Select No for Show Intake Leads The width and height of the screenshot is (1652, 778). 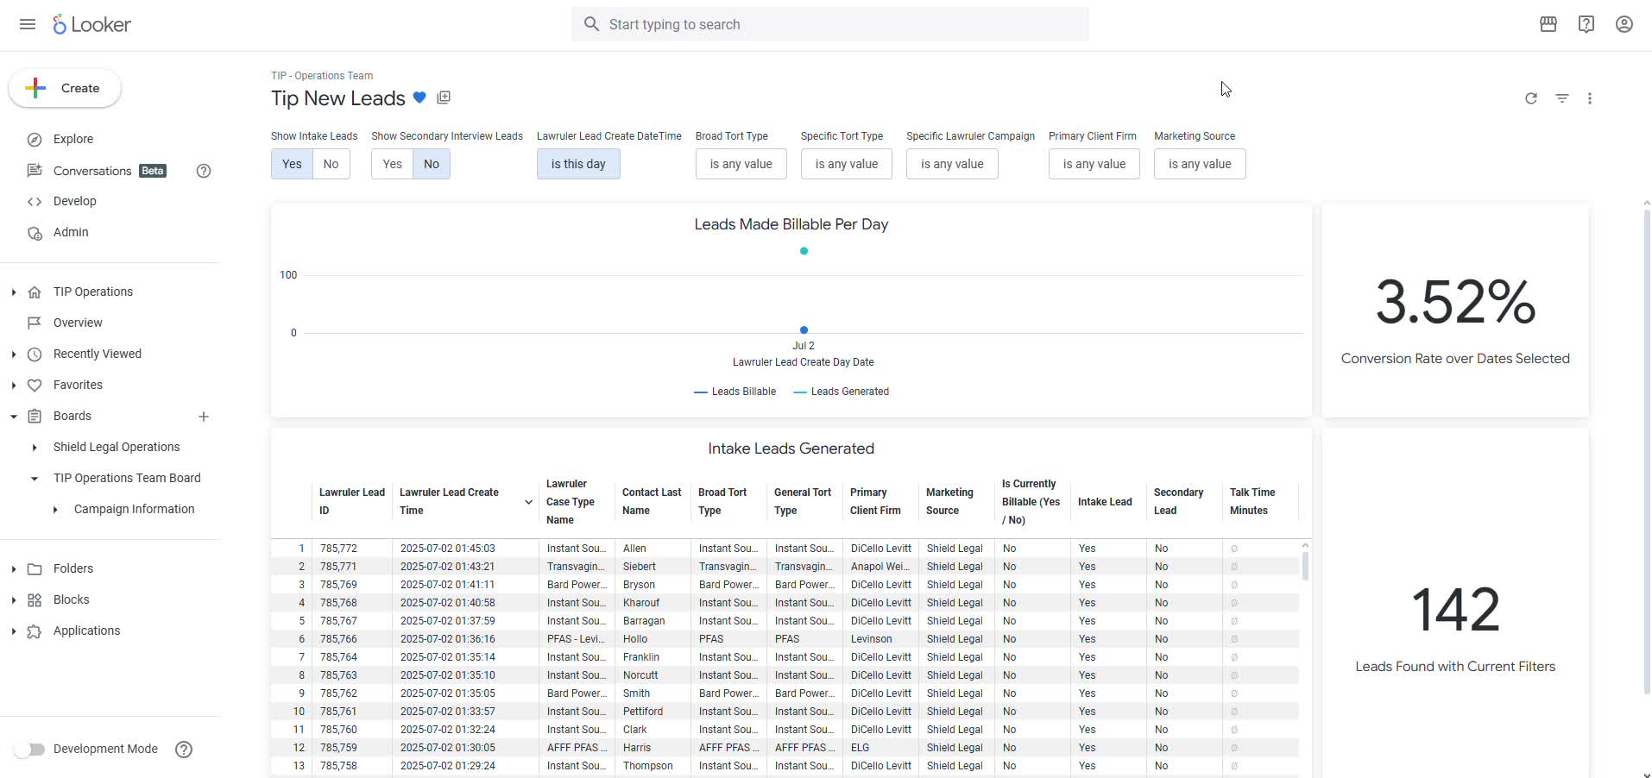tap(331, 164)
